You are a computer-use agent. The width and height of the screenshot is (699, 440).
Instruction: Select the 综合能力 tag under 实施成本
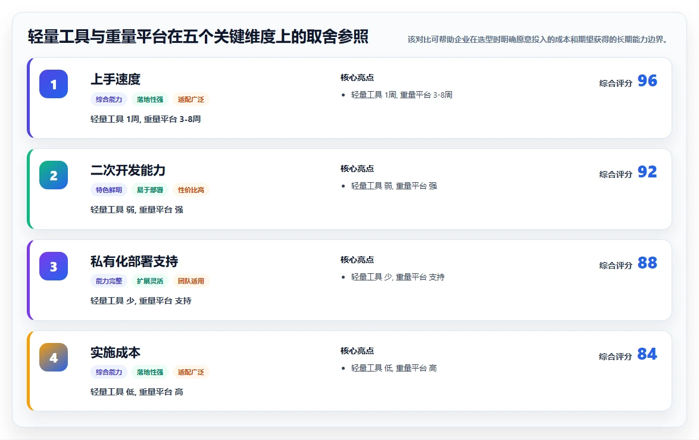[109, 372]
